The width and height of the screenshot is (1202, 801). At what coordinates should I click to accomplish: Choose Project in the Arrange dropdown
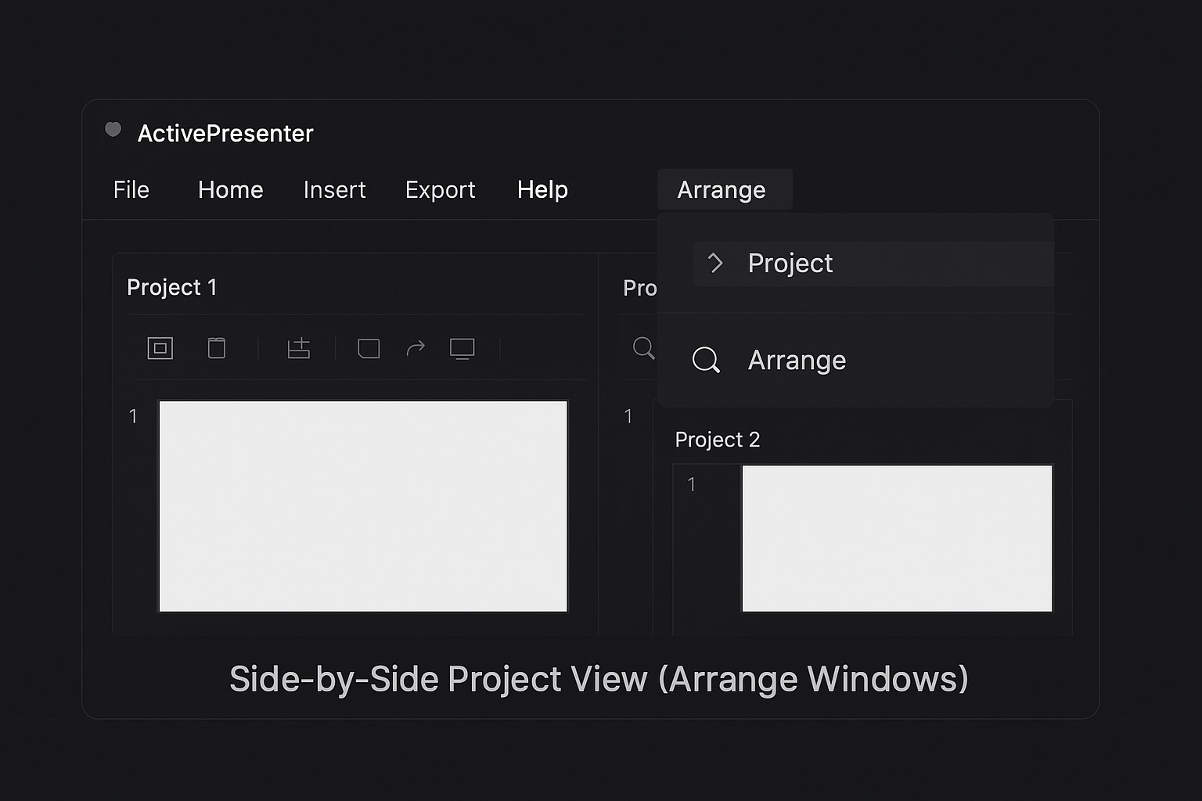tap(790, 264)
